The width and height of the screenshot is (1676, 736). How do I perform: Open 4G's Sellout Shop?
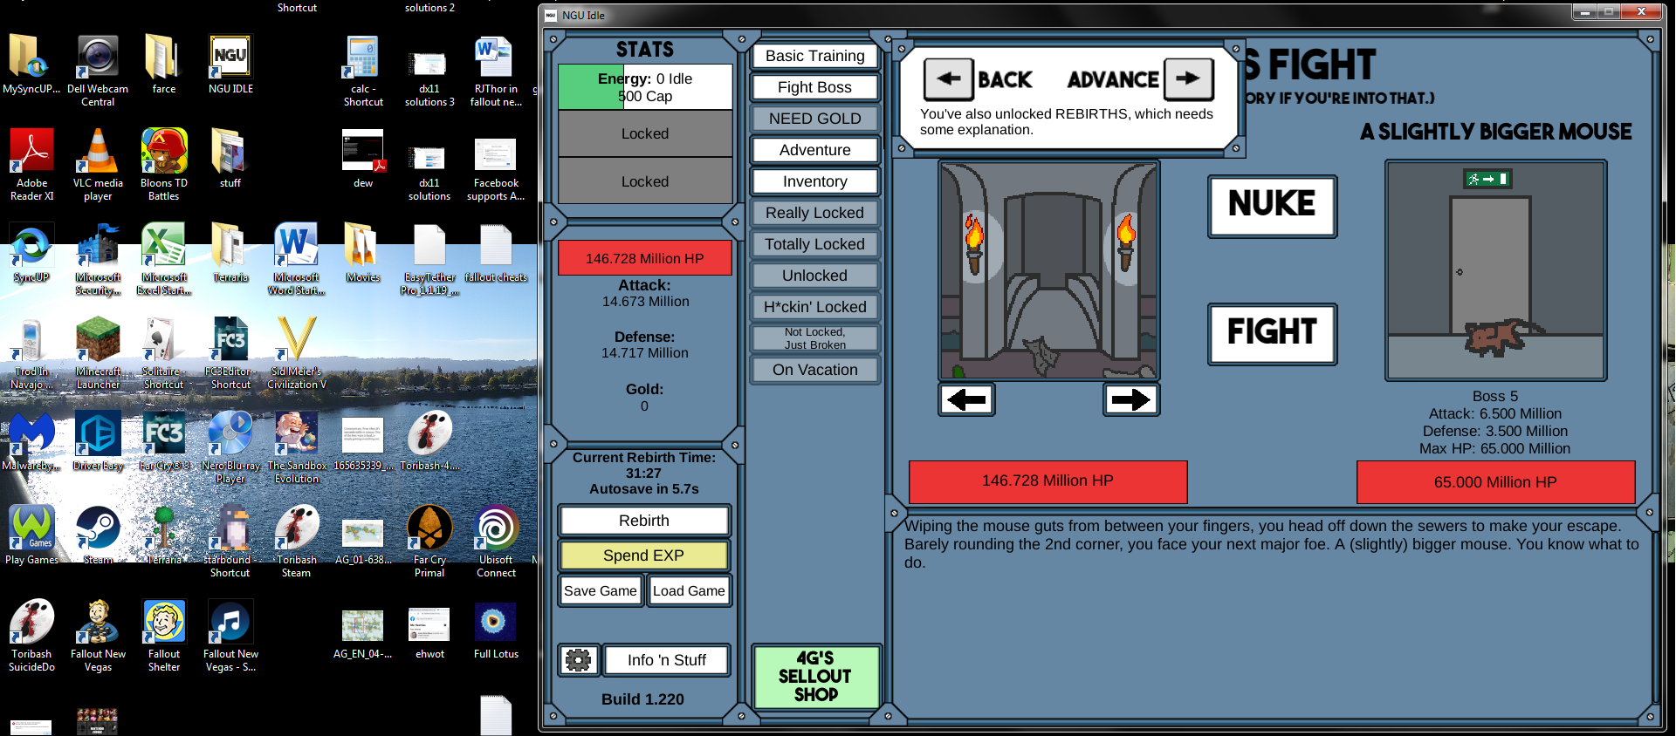click(815, 677)
